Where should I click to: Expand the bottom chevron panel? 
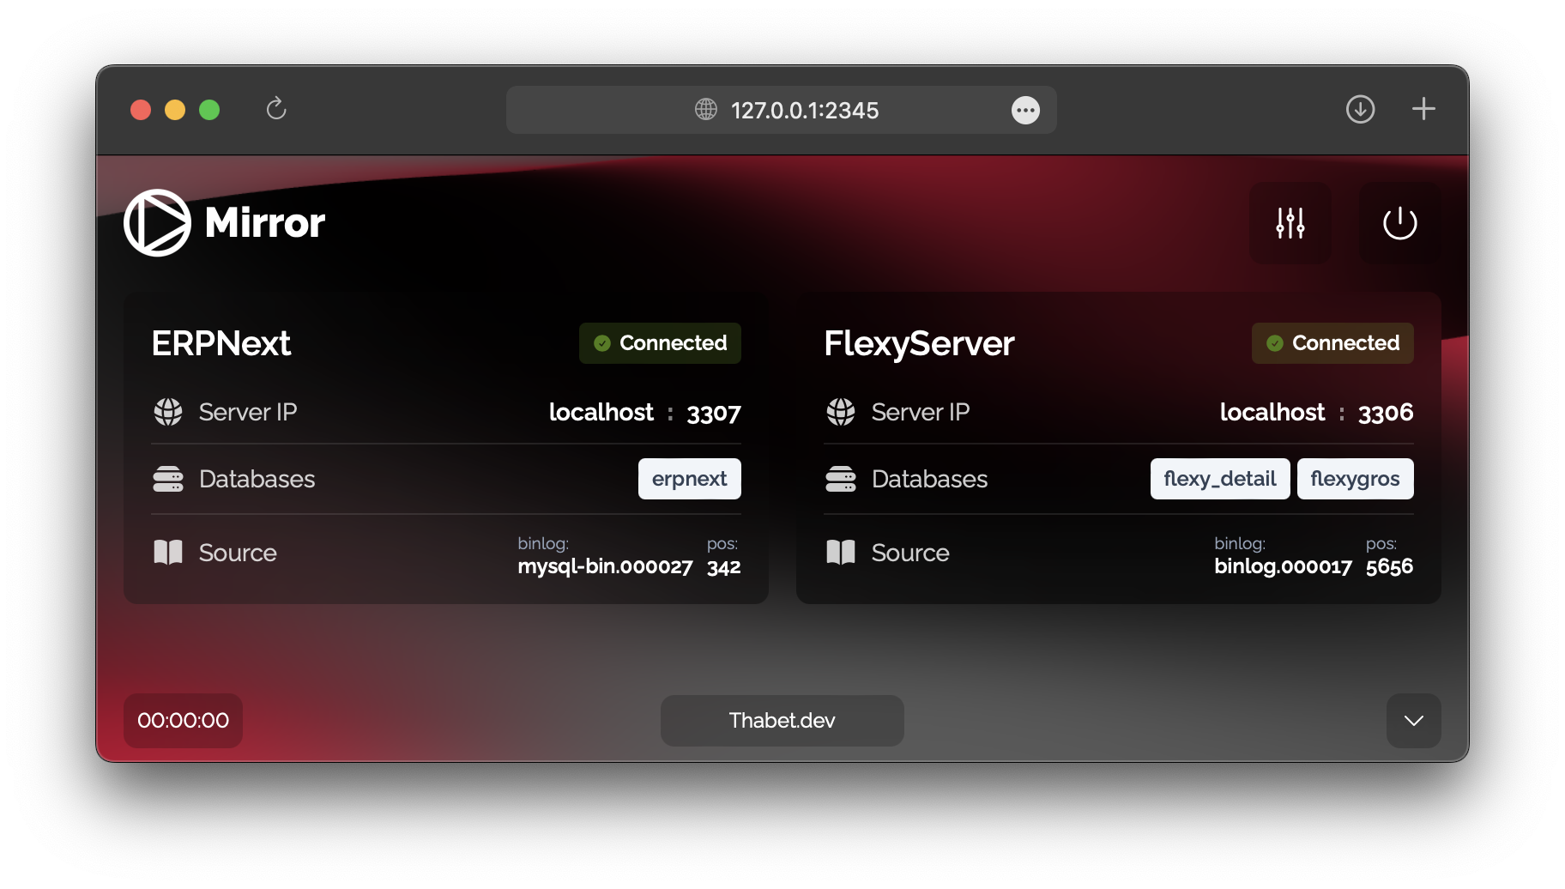(x=1413, y=721)
